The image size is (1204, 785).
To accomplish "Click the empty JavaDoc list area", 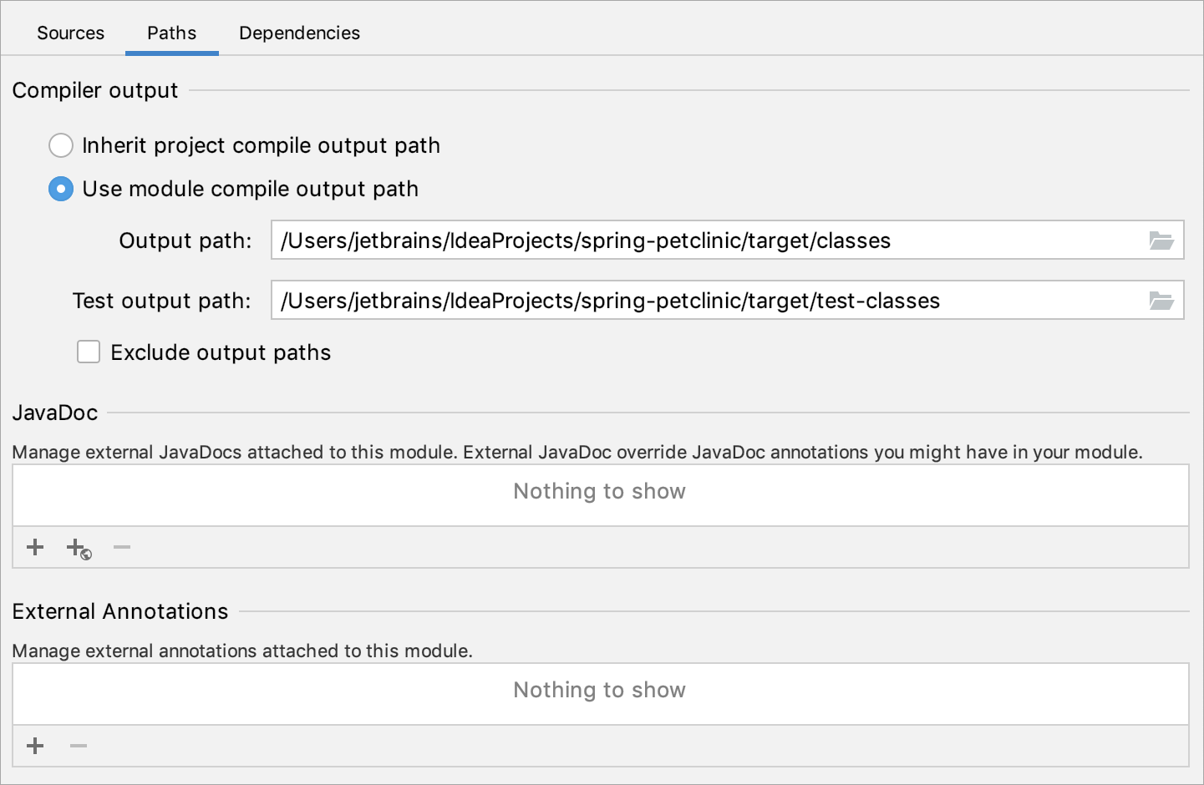I will (599, 493).
